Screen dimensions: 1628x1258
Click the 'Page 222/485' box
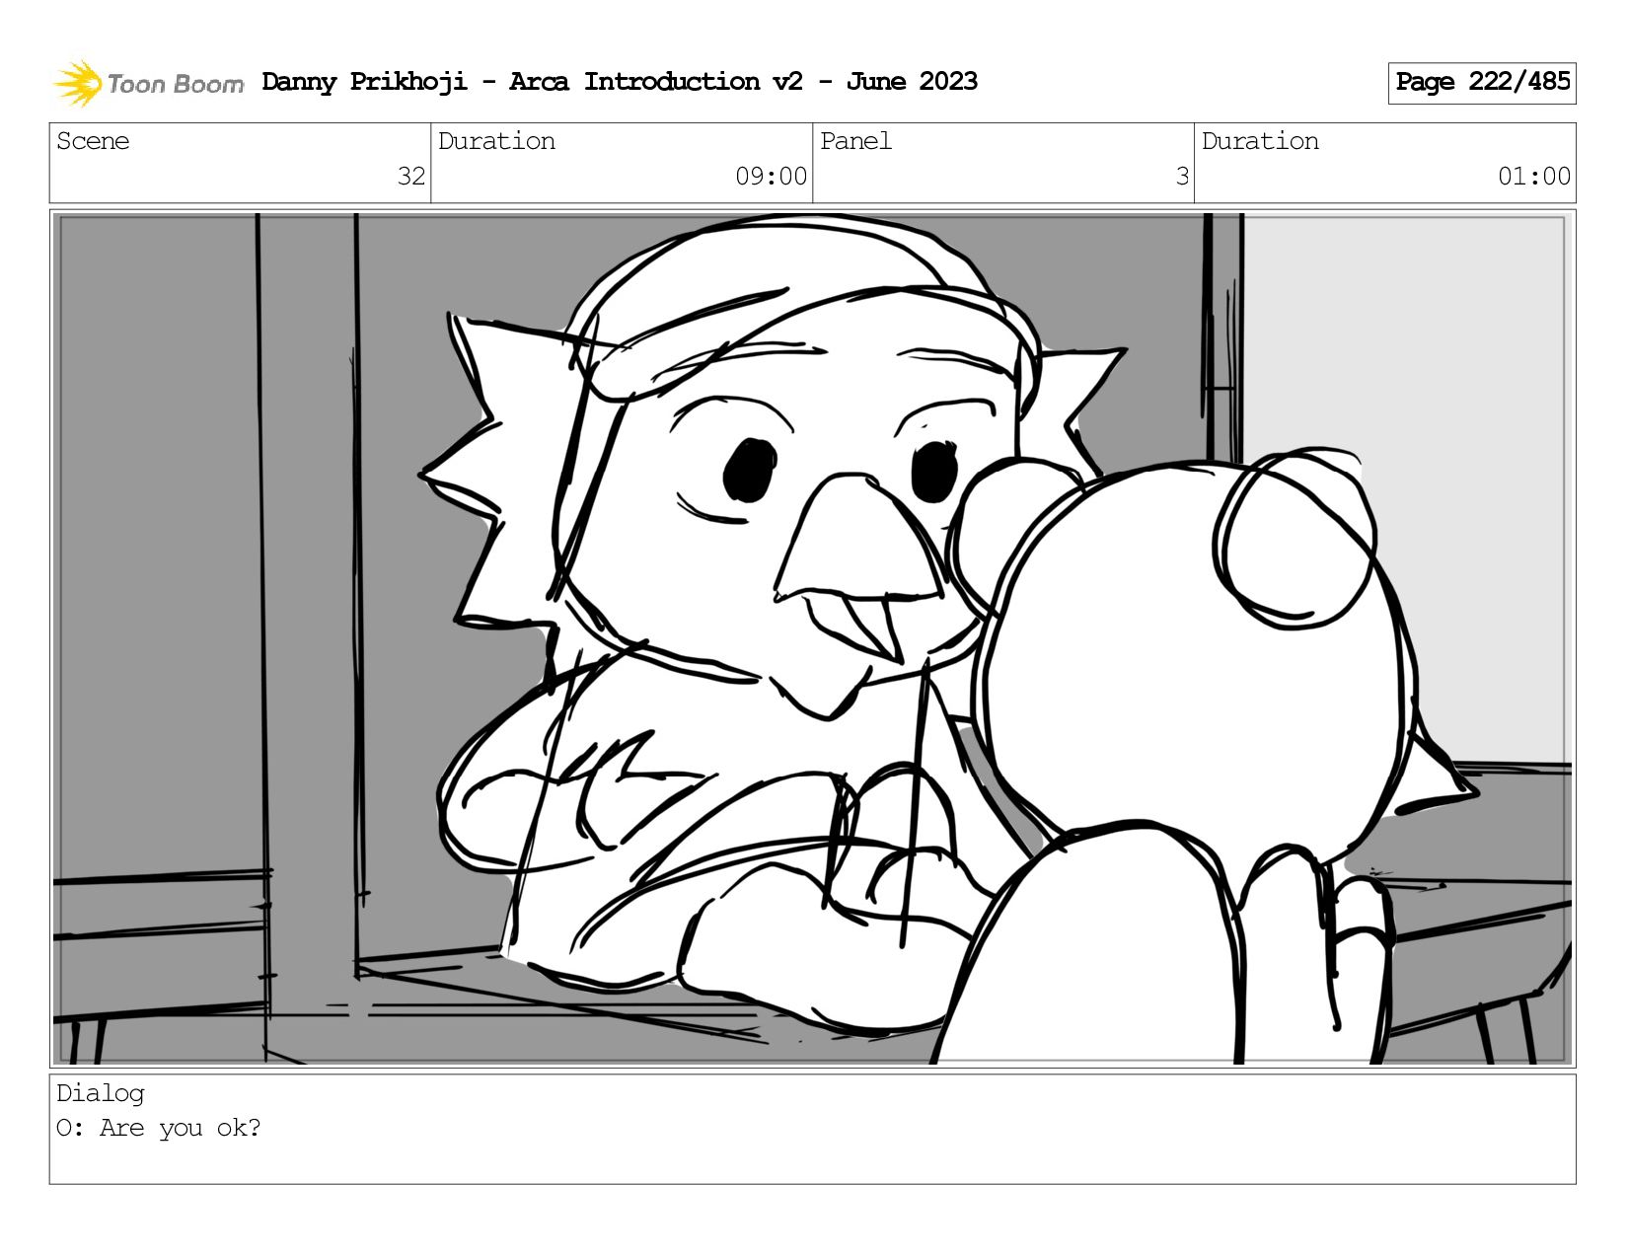(1482, 83)
